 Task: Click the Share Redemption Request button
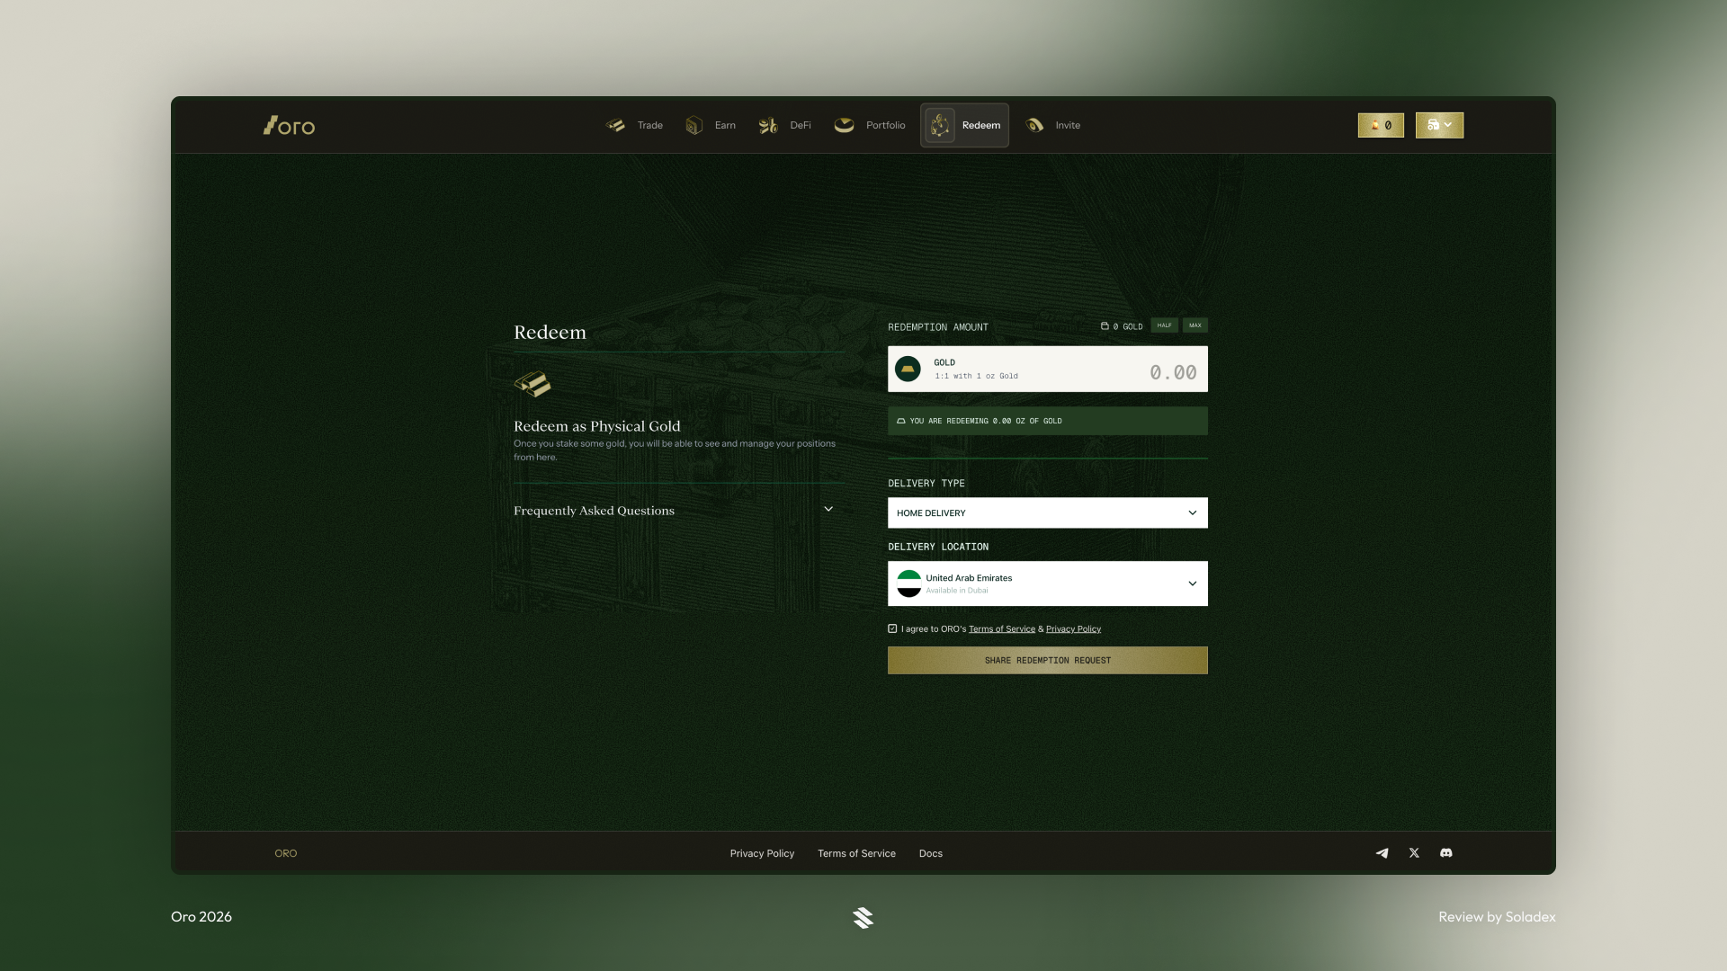[x=1047, y=660]
